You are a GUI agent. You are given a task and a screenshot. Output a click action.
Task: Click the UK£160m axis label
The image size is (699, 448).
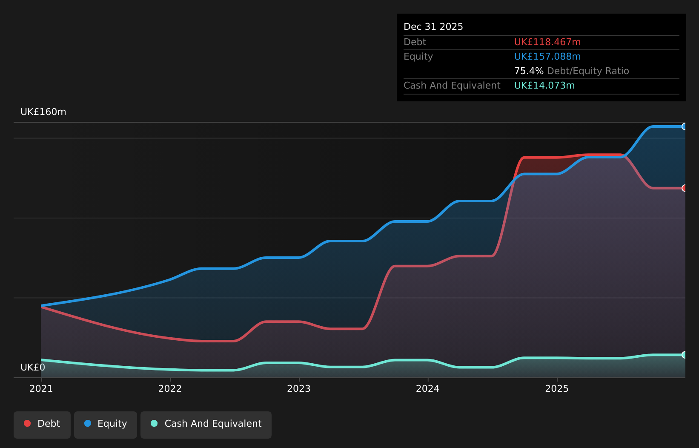43,112
